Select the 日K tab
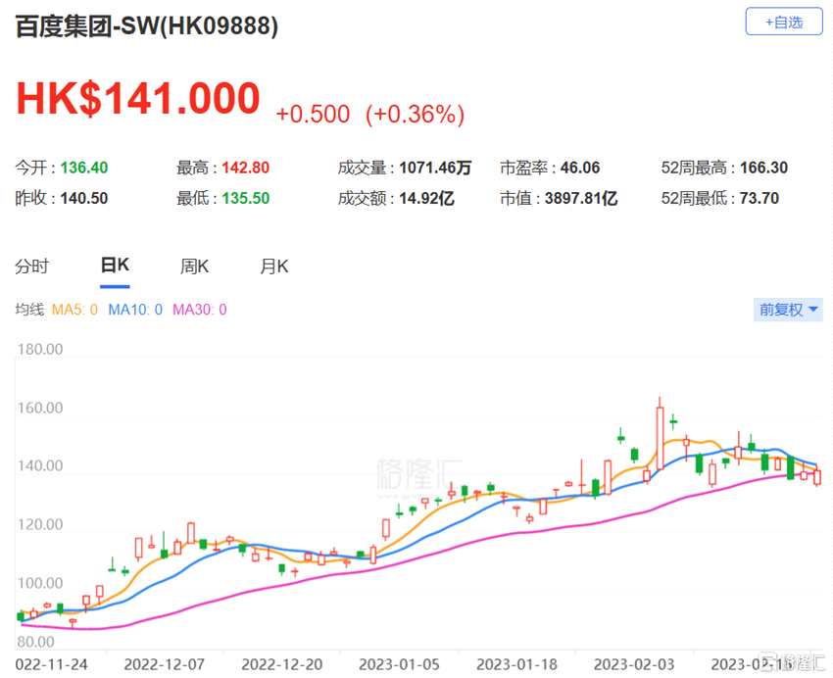This screenshot has width=833, height=678. tap(115, 265)
